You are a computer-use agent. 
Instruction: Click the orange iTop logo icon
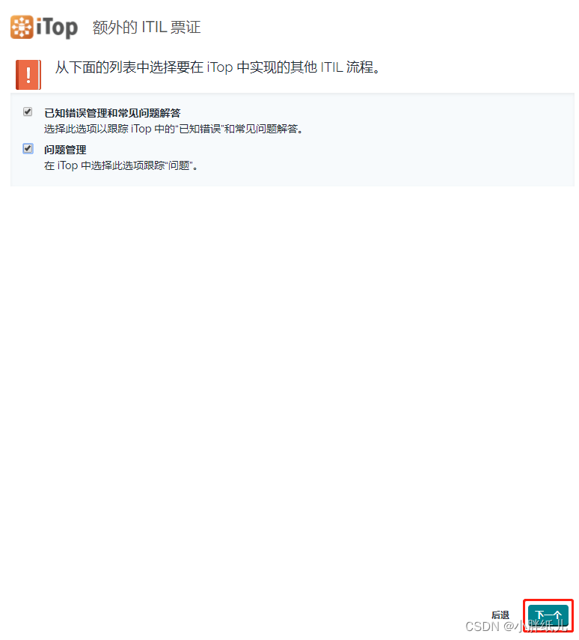(22, 27)
